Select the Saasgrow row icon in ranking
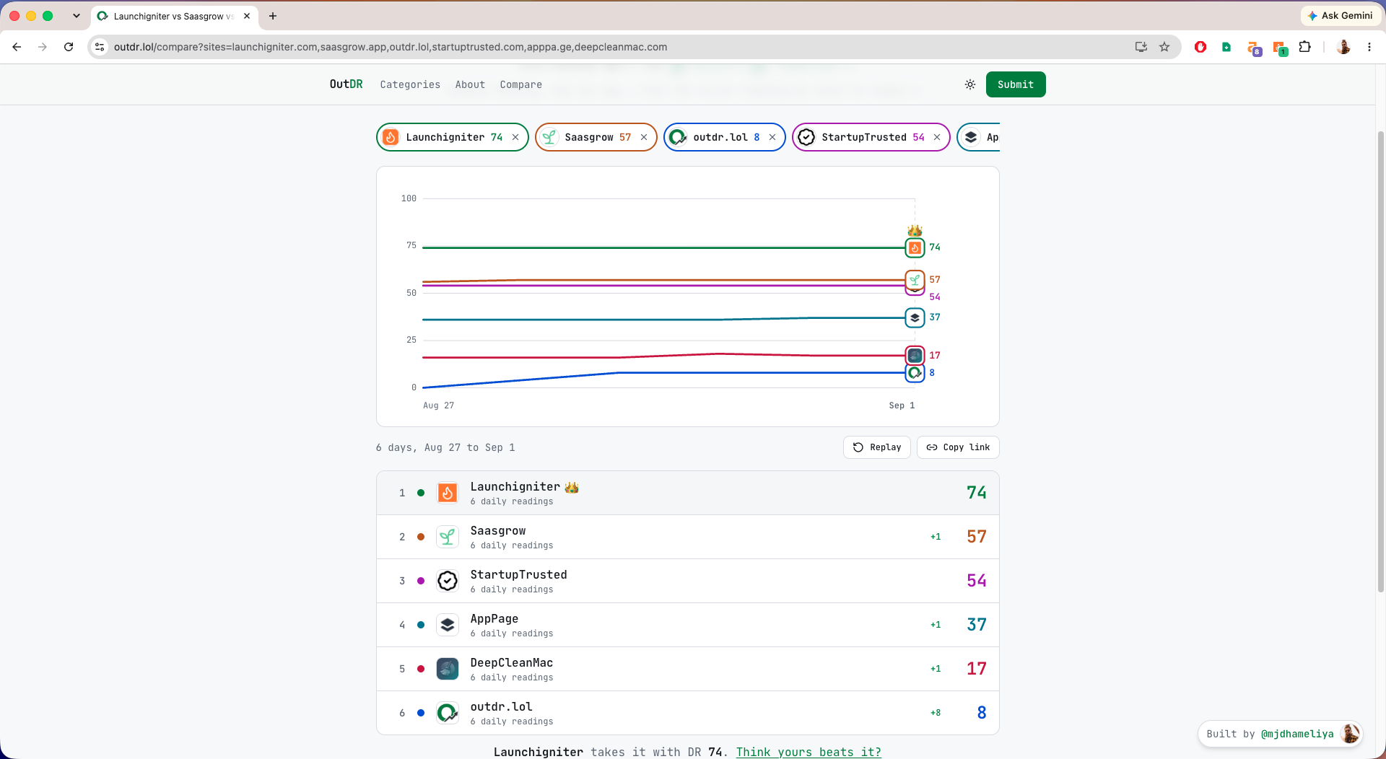The width and height of the screenshot is (1386, 759). click(448, 537)
